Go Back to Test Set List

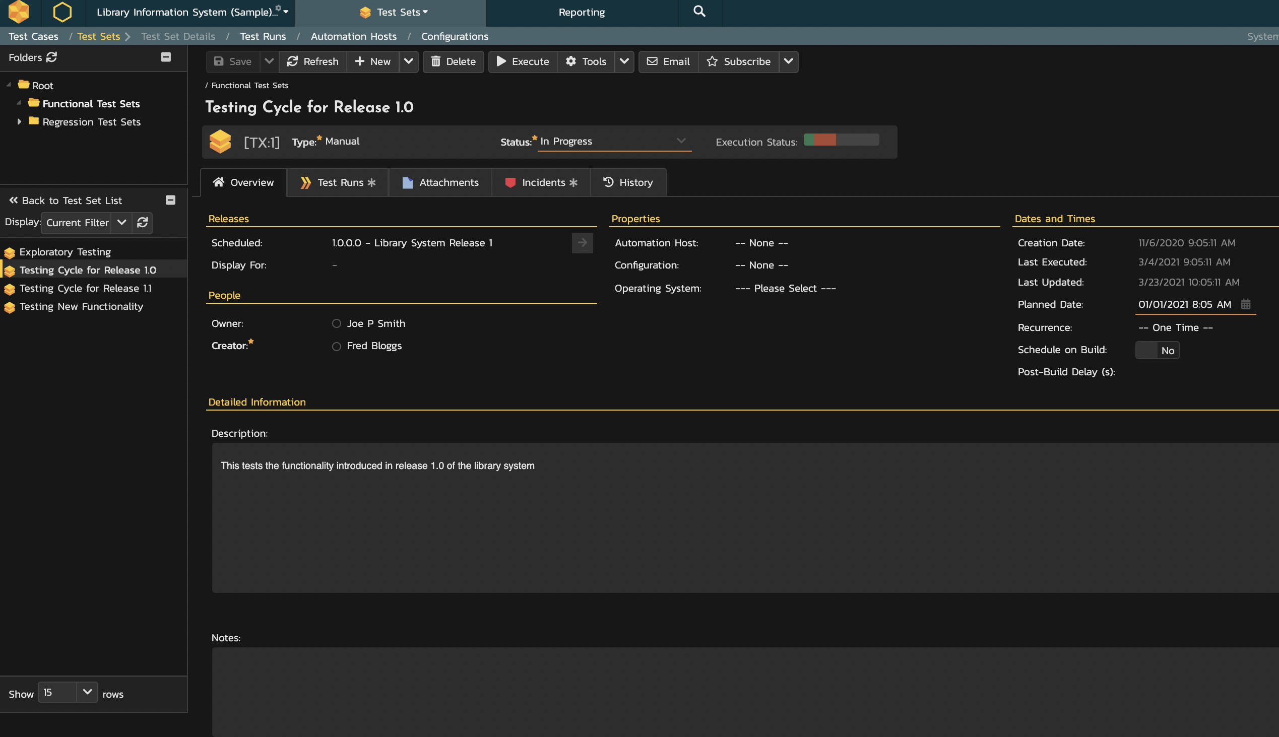[66, 200]
